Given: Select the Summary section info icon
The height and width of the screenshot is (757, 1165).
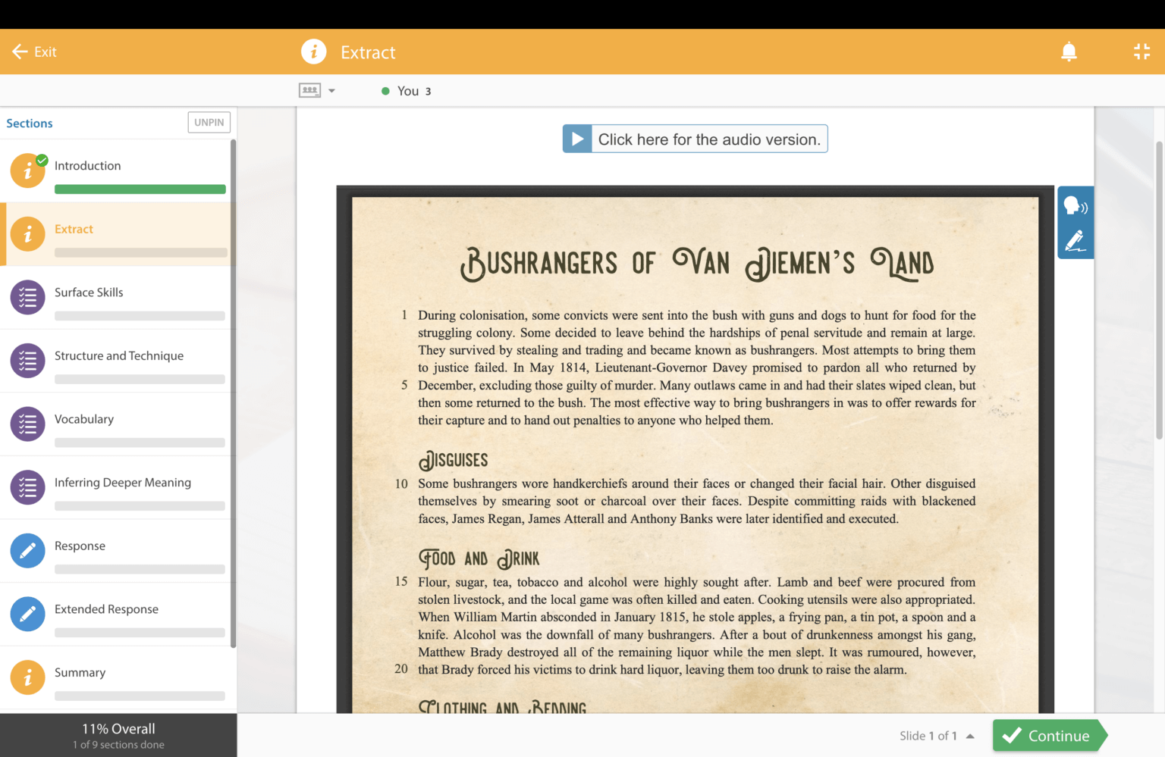Looking at the screenshot, I should 27,677.
